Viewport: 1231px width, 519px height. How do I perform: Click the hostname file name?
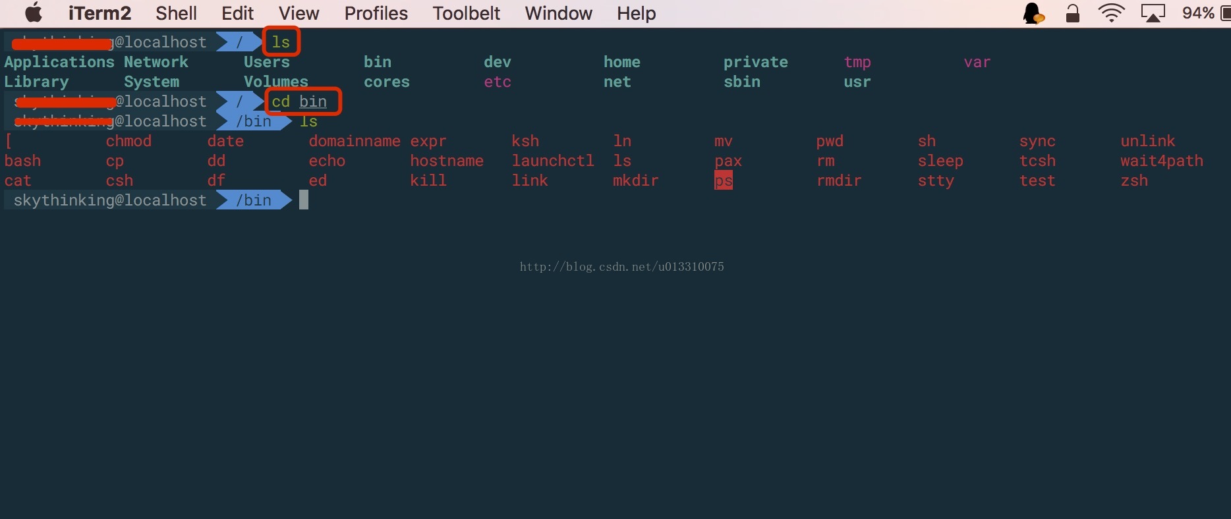click(x=447, y=161)
